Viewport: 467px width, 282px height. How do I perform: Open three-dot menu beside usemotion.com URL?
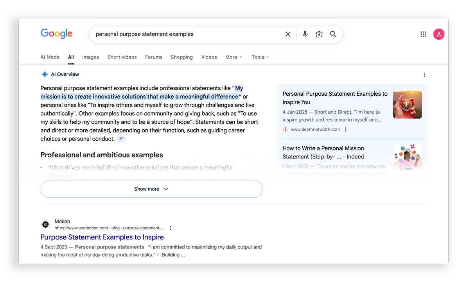click(171, 228)
